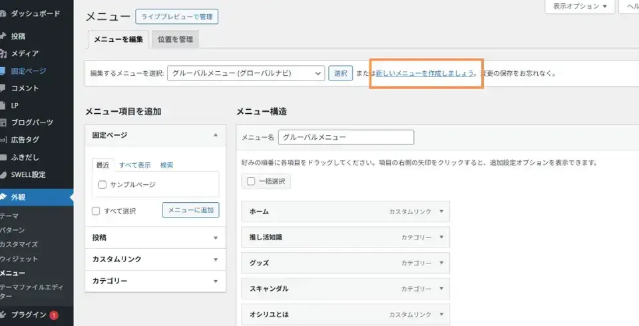This screenshot has height=326, width=639.
Task: Switch to the 位置を管理 tab
Action: pyautogui.click(x=175, y=39)
